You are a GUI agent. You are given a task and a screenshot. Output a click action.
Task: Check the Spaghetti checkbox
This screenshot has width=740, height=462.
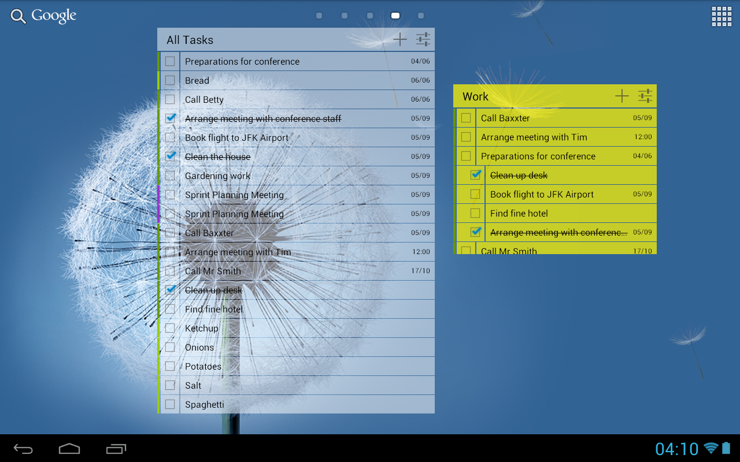click(170, 404)
